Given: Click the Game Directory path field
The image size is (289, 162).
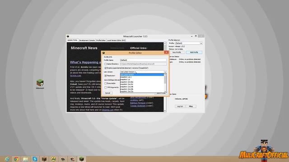Looking at the screenshot, I should coord(143,64).
